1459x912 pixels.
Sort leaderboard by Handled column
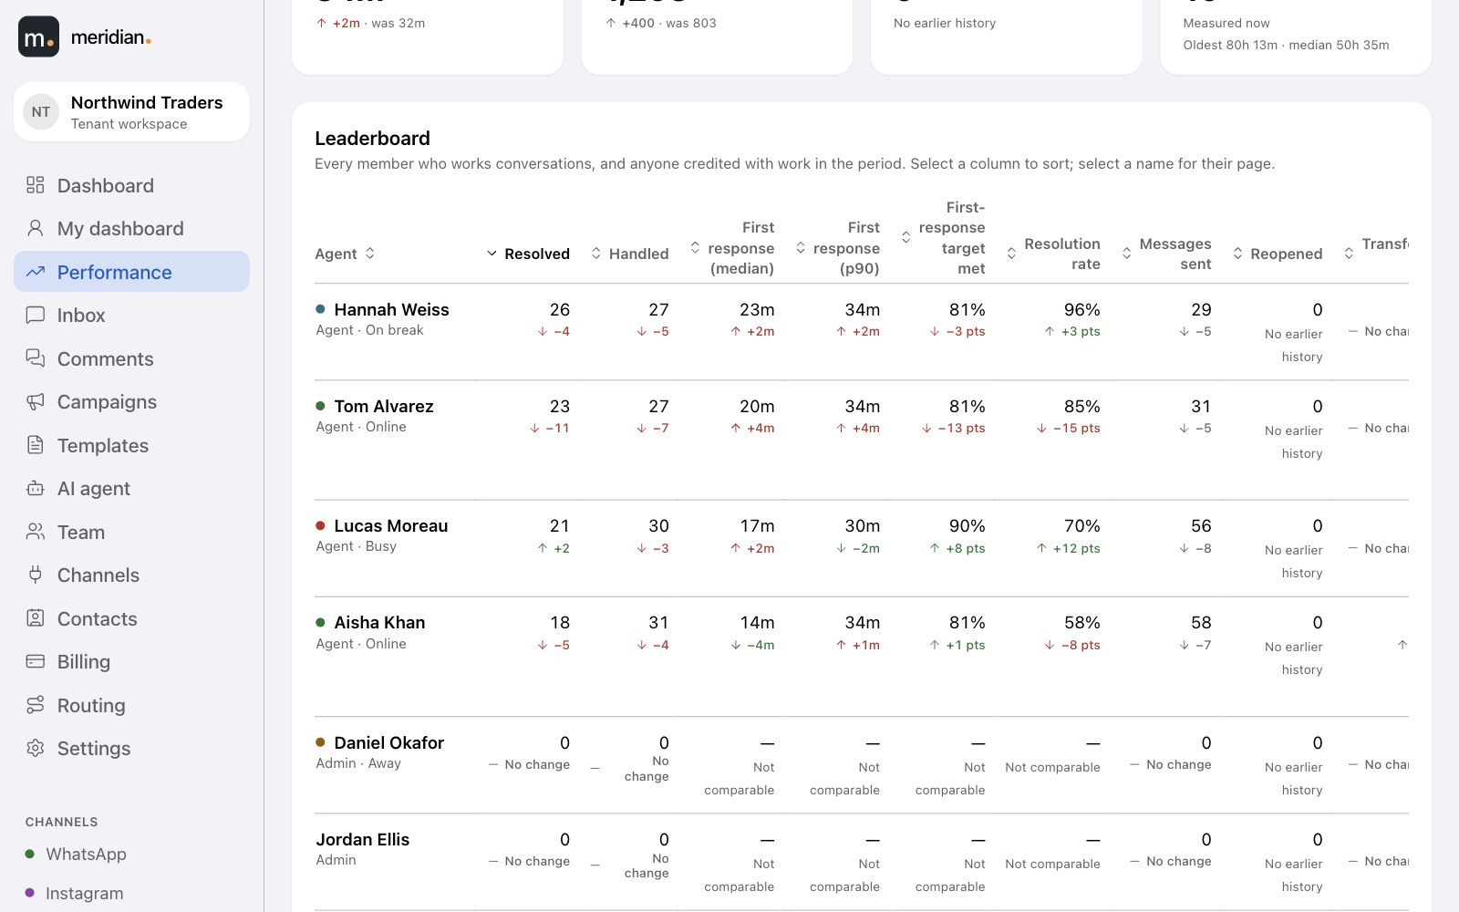coord(629,254)
